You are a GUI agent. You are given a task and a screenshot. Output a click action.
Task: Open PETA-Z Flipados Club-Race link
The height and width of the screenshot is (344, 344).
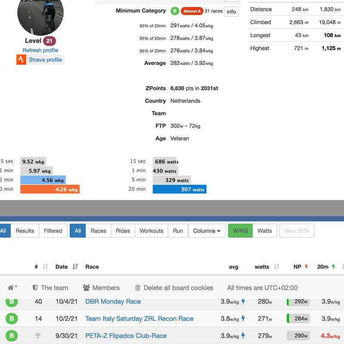point(126,336)
